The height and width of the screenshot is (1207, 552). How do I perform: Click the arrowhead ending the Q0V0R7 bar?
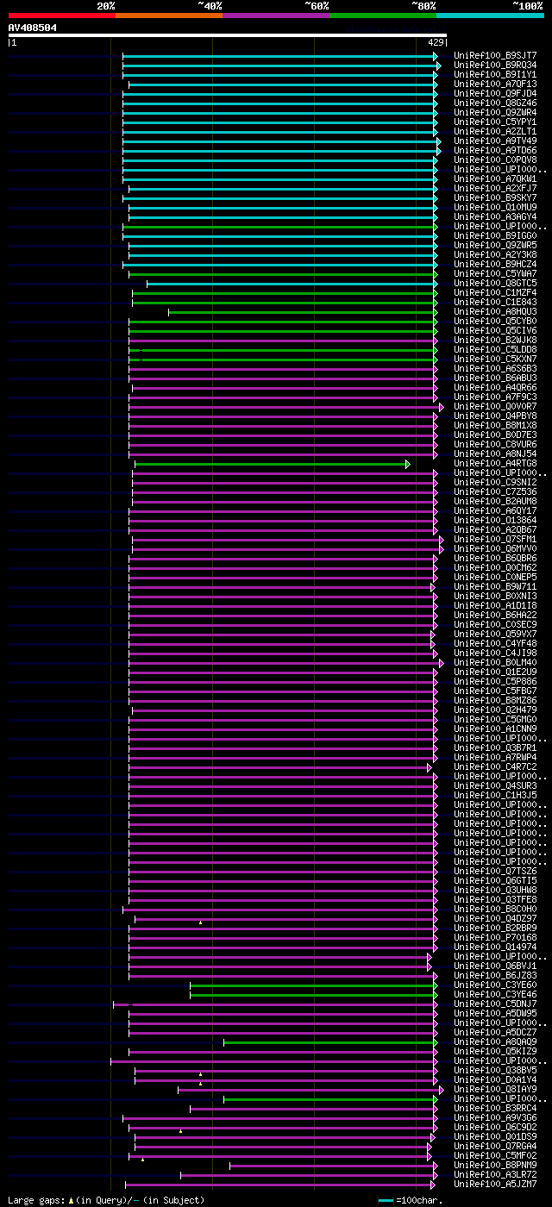(441, 407)
